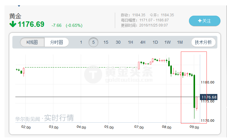Viewport: 227px width, 138px height.
Task: Switch to the 1M monthly timeframe
Action: (x=180, y=42)
